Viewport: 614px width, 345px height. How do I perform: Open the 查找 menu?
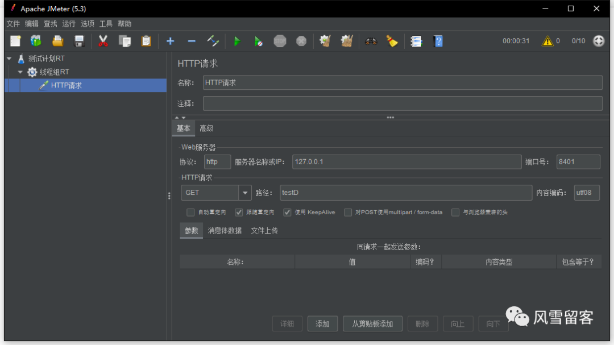pos(50,24)
